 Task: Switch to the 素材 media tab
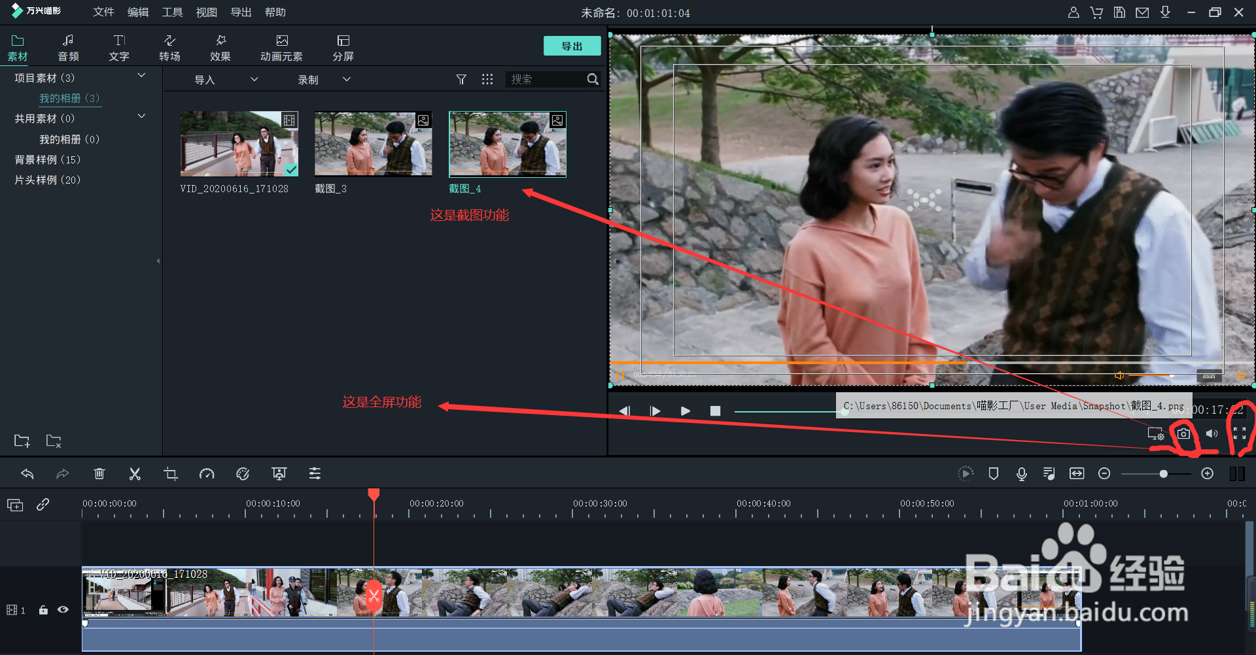click(x=18, y=48)
